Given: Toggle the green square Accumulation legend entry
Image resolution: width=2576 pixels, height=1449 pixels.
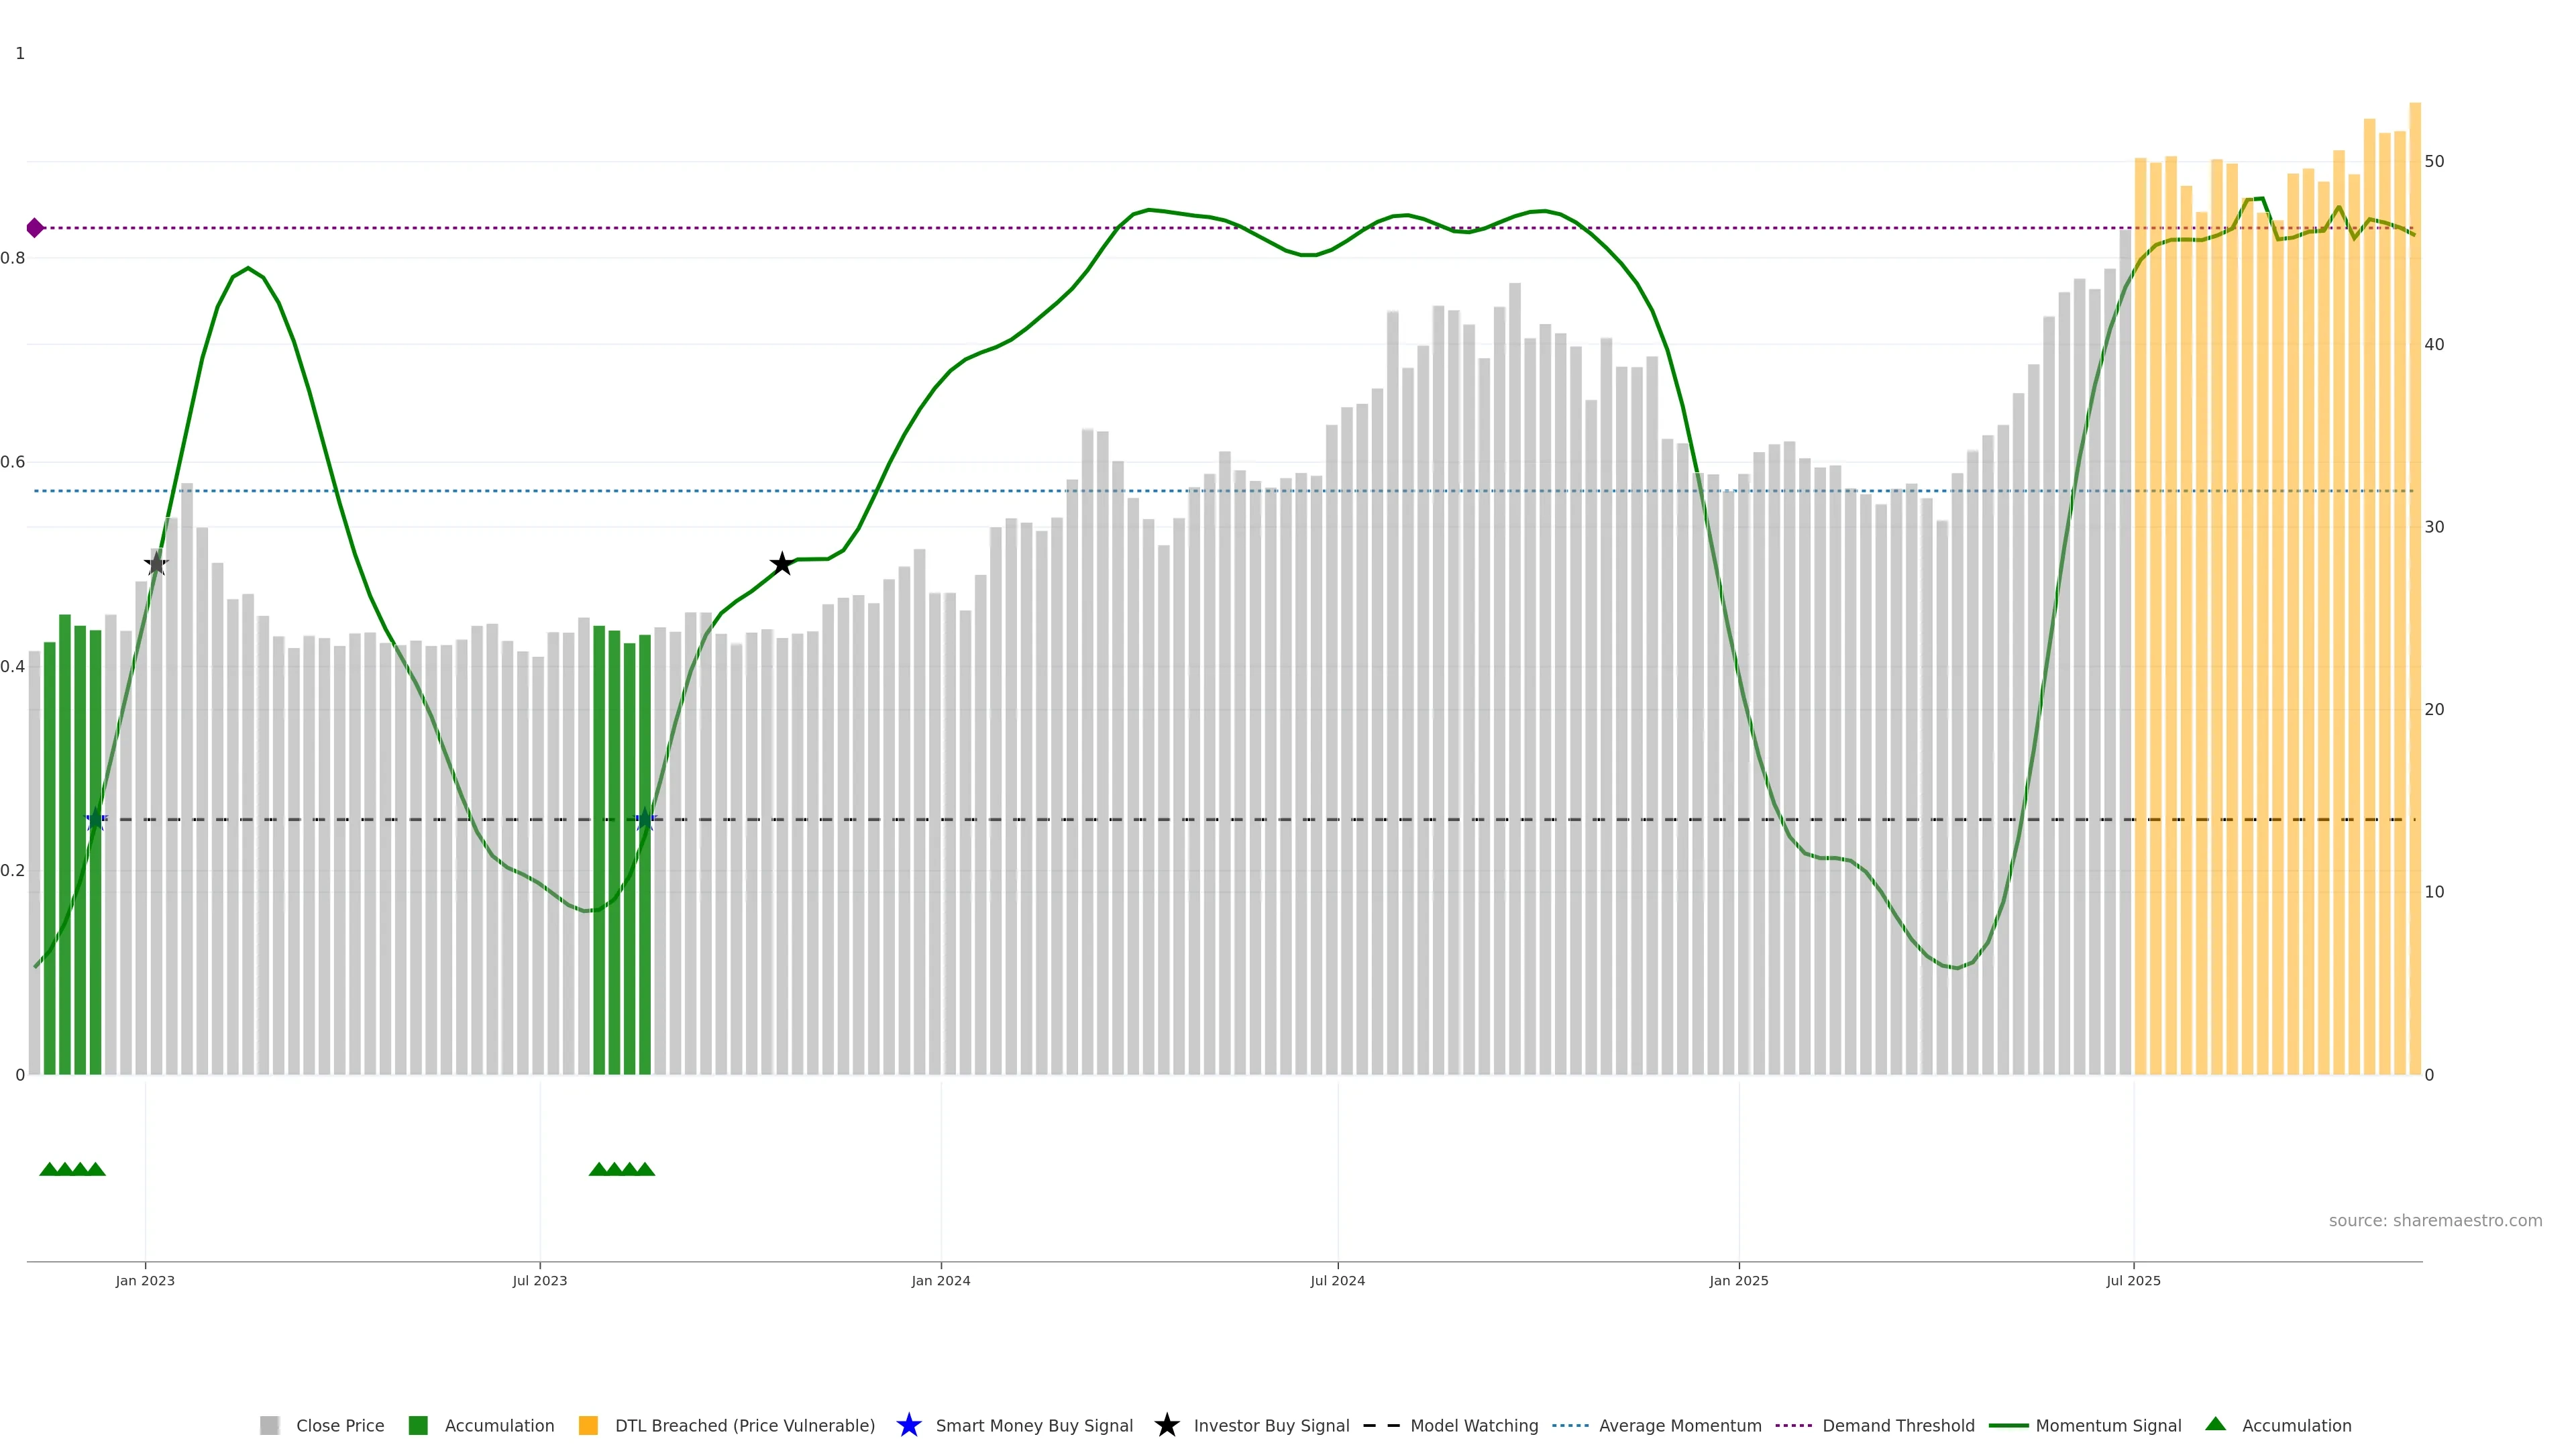Looking at the screenshot, I should click(418, 1425).
